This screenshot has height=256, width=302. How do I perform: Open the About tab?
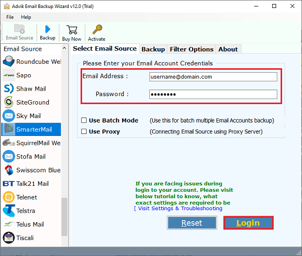[228, 49]
